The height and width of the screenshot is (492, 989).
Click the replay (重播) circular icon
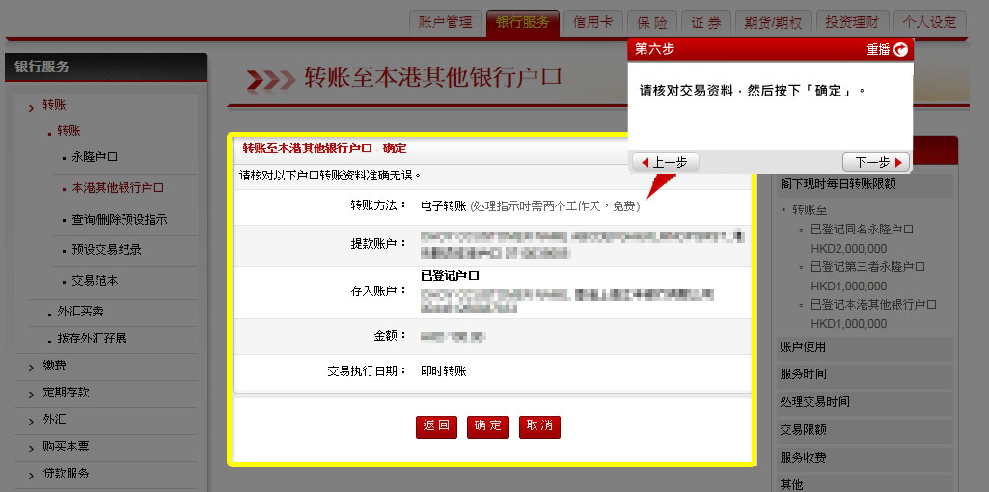pos(900,49)
